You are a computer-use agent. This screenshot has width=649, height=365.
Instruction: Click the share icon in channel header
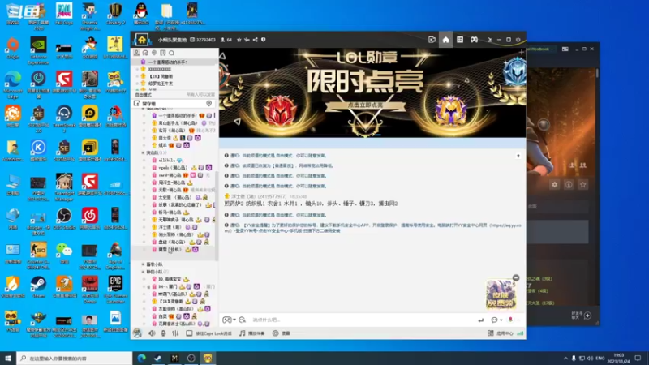[x=256, y=40]
